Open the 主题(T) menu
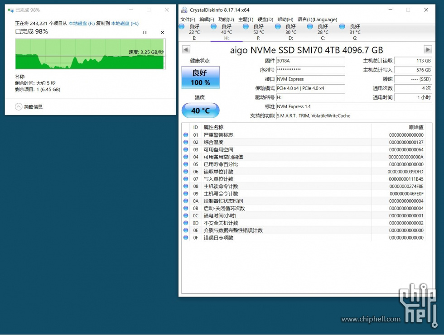444x335 pixels. [246, 19]
